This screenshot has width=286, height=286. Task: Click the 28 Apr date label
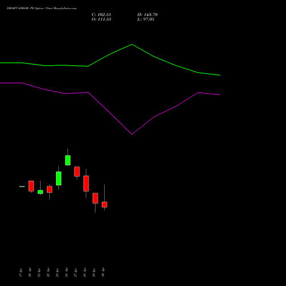pos(85,272)
